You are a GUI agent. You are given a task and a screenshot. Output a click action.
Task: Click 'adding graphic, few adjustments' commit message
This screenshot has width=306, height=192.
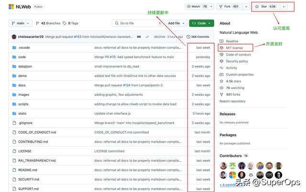[x=119, y=94]
